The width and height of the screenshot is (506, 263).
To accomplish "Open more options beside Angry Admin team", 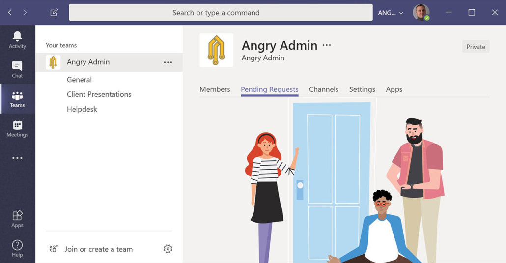I will [168, 62].
